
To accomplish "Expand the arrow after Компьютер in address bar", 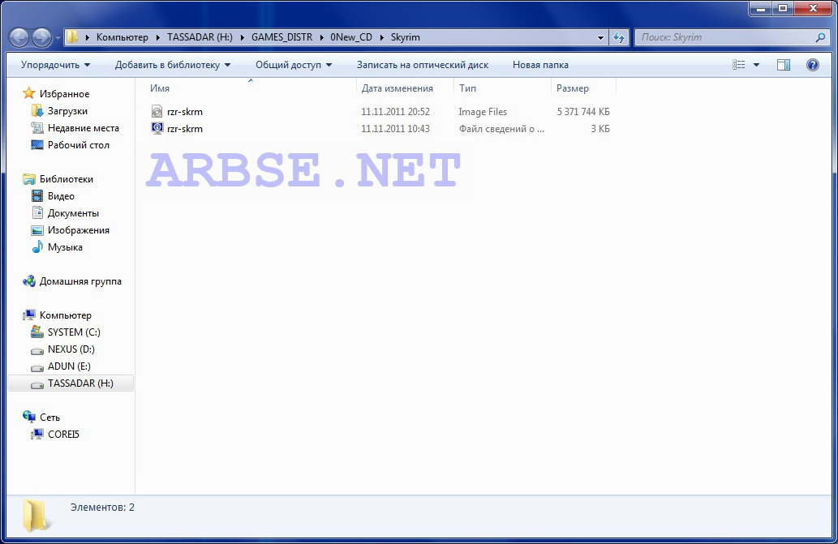I will [158, 37].
